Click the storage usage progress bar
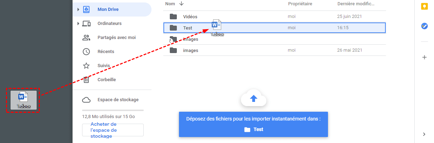434x143 pixels. pyautogui.click(x=113, y=110)
